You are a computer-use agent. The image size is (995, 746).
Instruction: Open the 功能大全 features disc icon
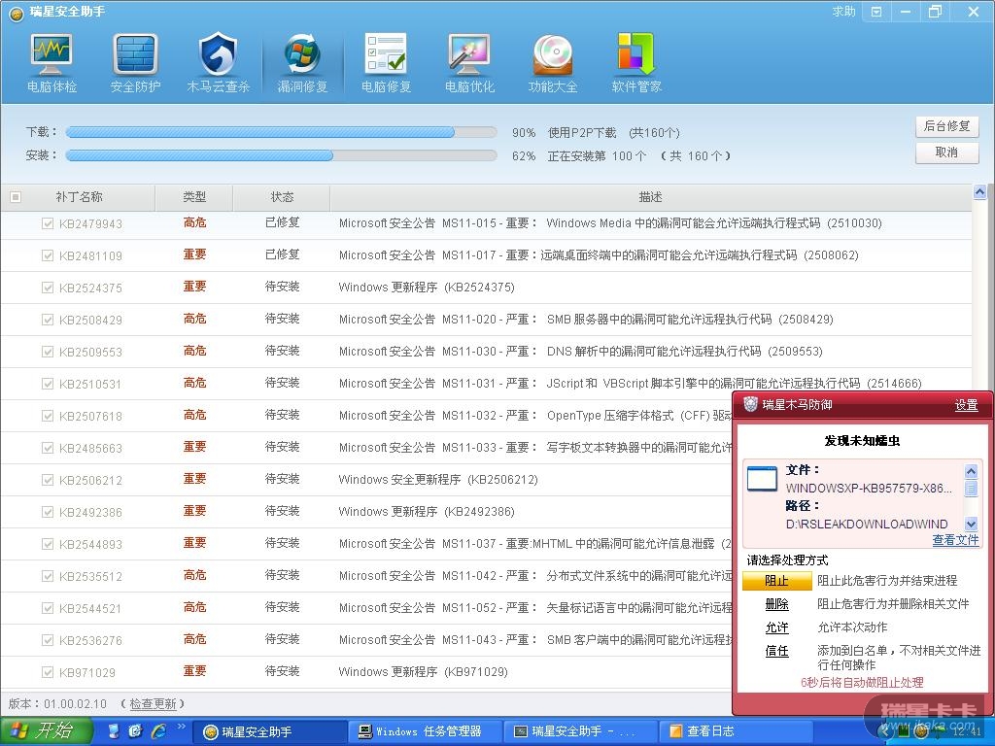(553, 62)
